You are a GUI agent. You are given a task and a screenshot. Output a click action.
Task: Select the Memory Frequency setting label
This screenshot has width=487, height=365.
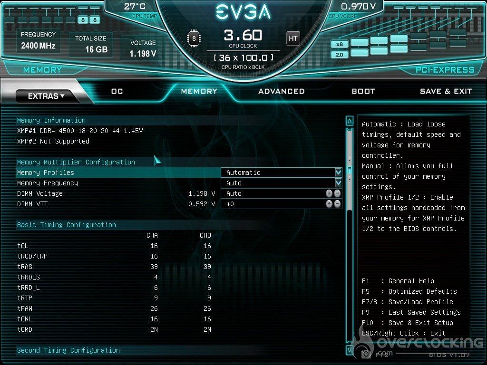point(48,183)
